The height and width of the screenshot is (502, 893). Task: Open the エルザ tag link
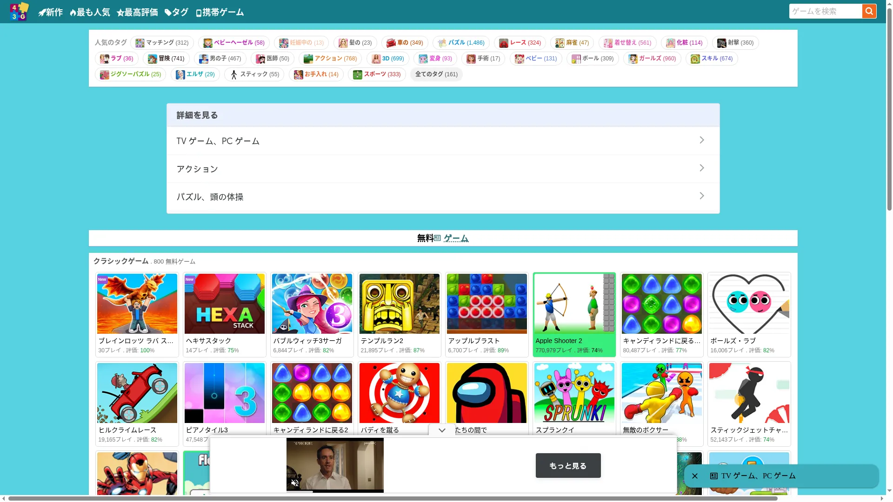(195, 74)
